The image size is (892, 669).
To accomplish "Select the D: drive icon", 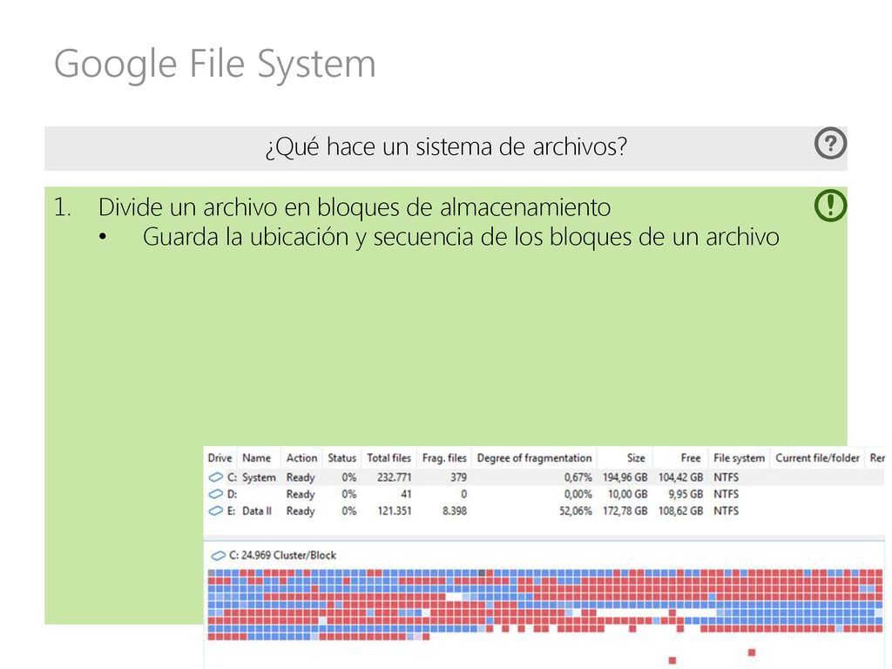I will pos(216,494).
